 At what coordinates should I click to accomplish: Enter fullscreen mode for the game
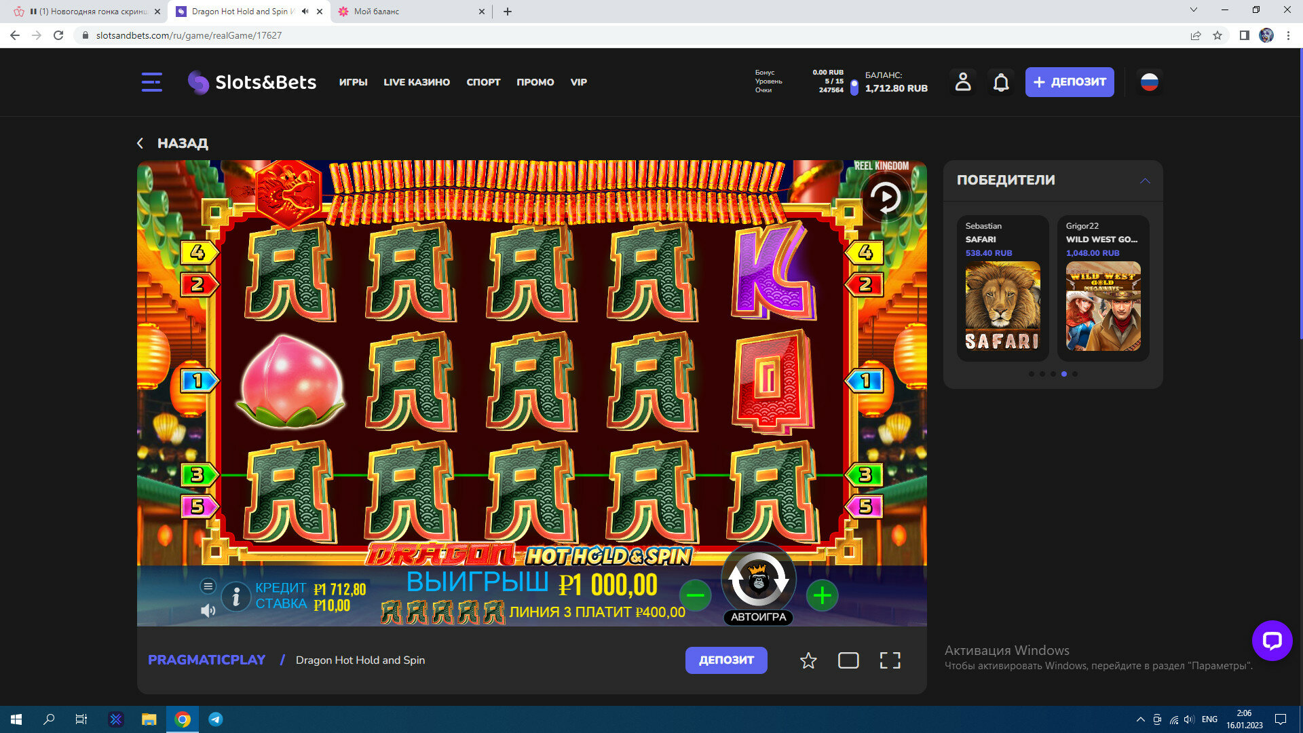(x=890, y=660)
